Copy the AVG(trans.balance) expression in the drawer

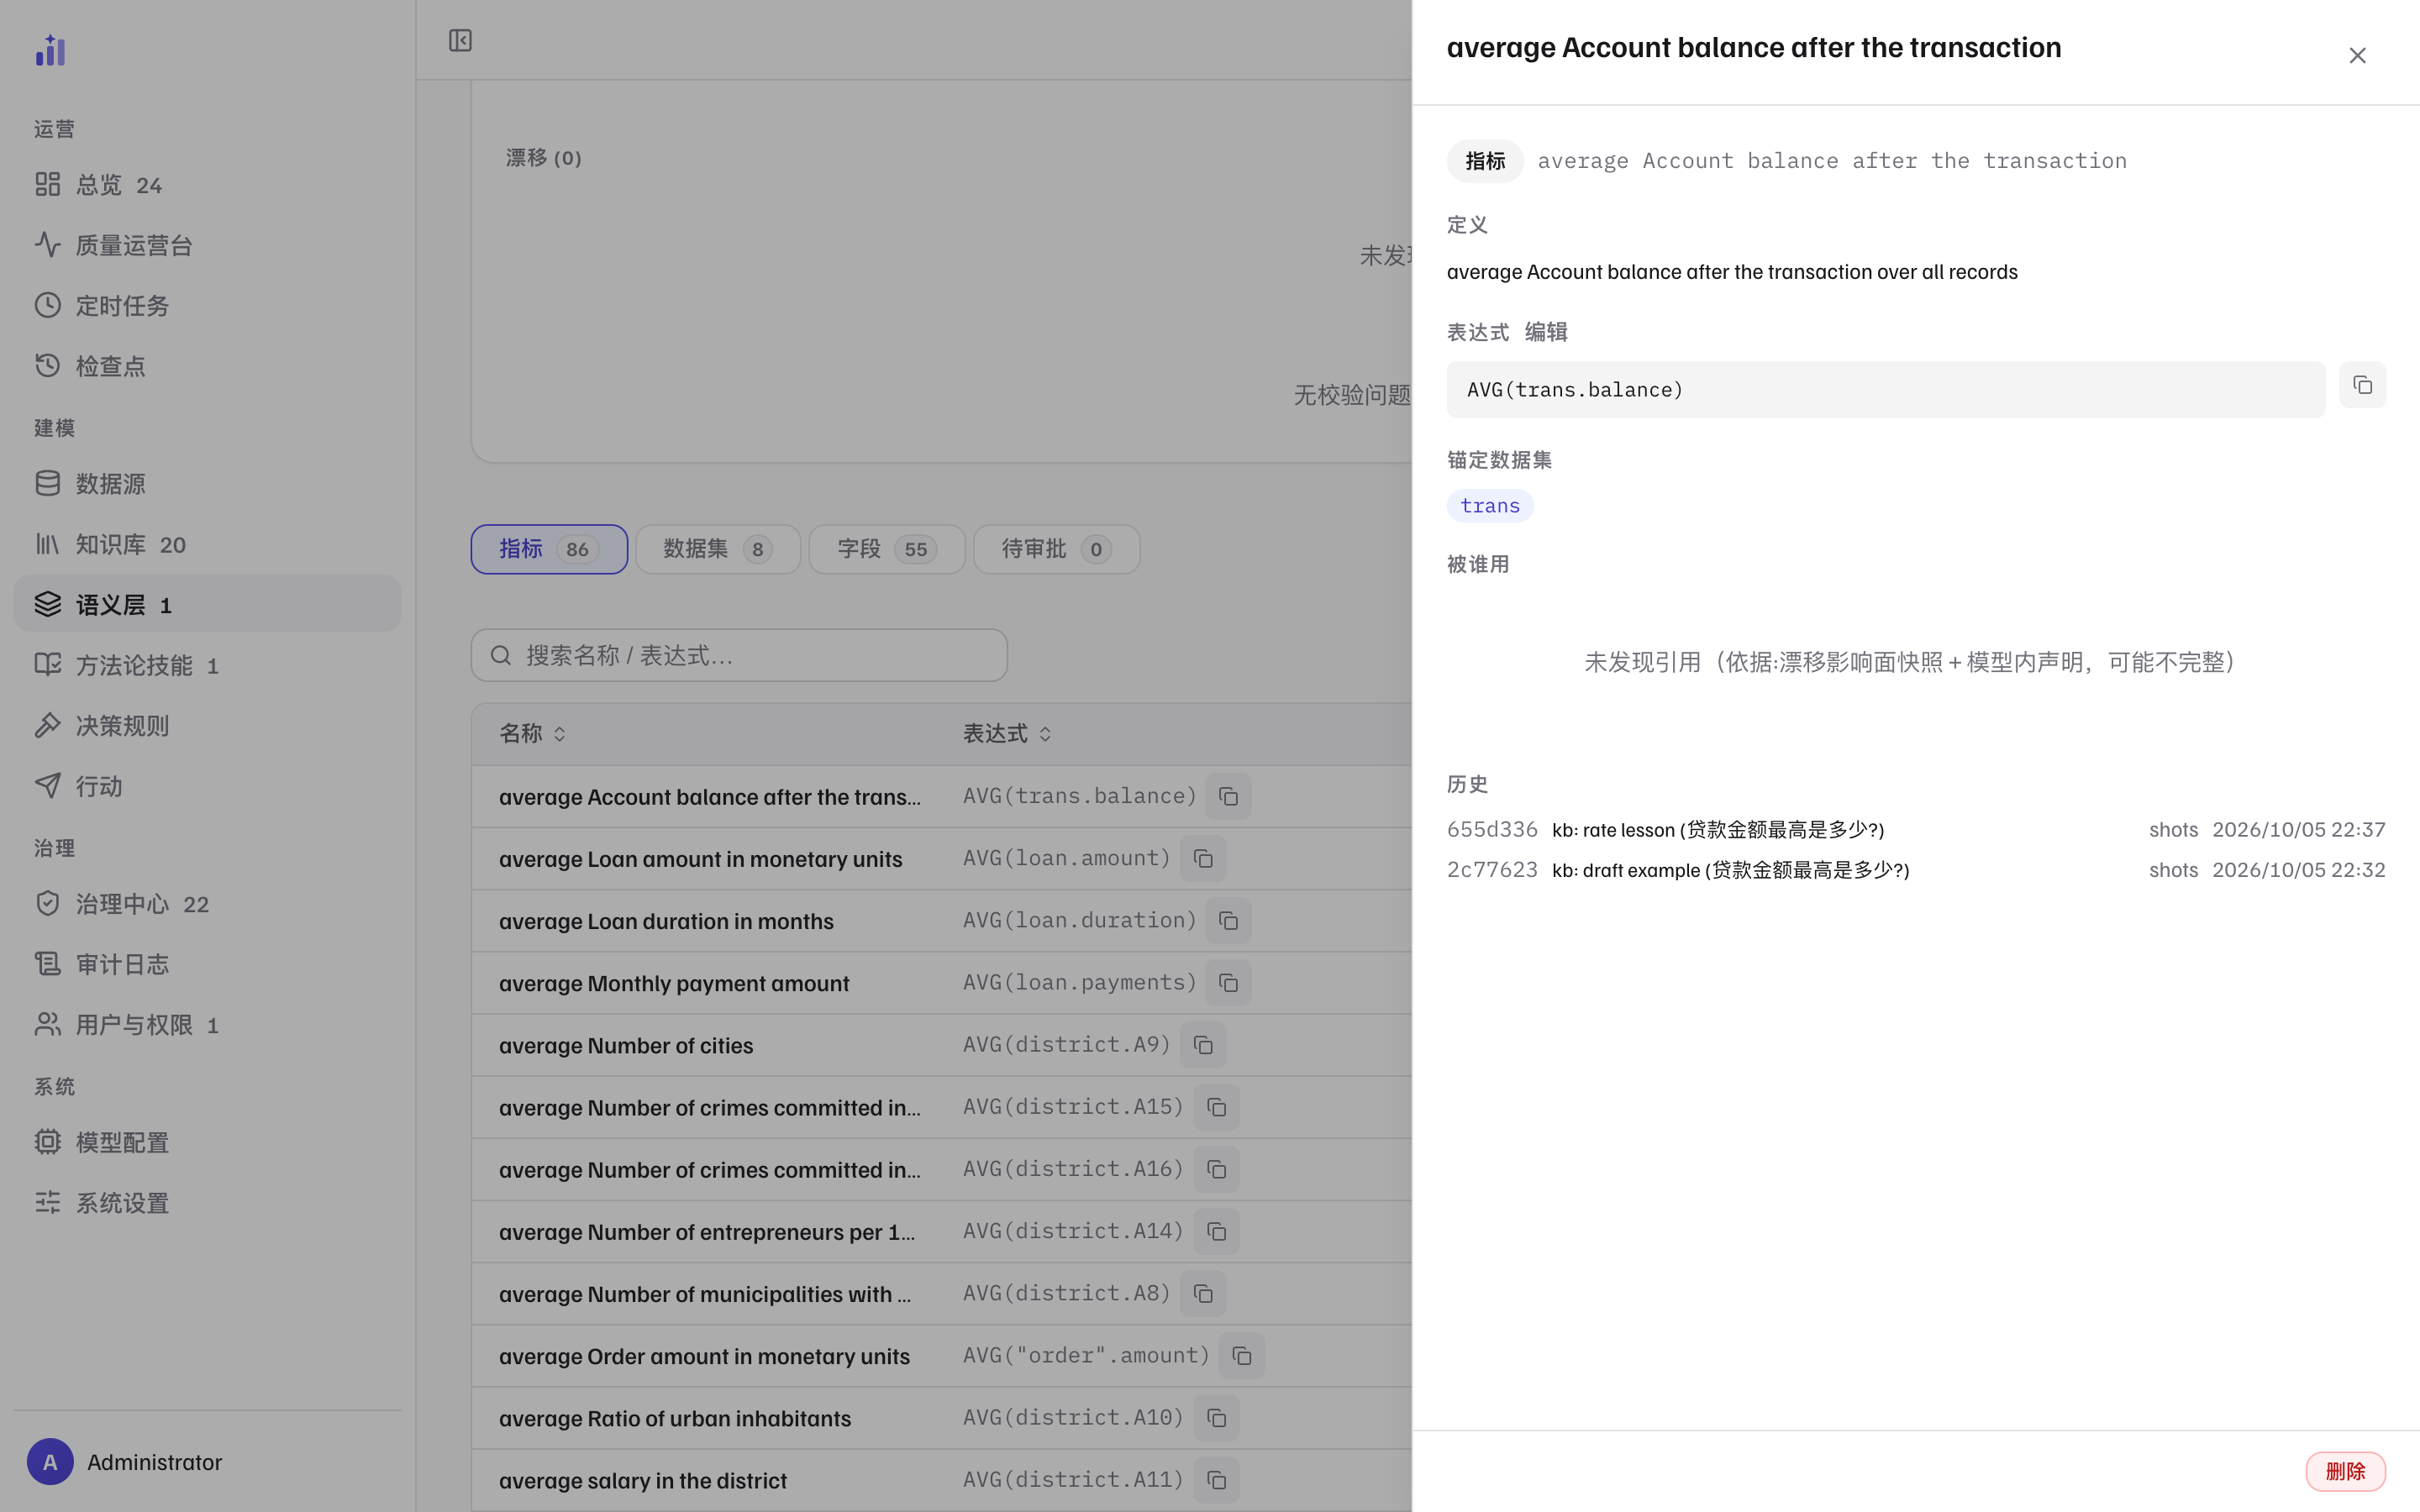pos(2362,385)
